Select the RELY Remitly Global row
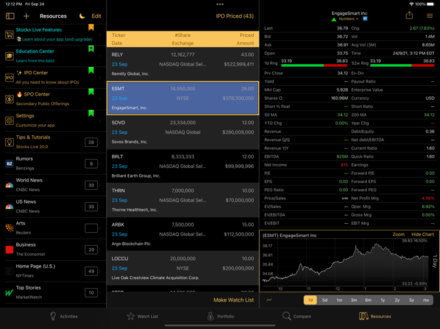This screenshot has height=329, width=440. [x=183, y=64]
